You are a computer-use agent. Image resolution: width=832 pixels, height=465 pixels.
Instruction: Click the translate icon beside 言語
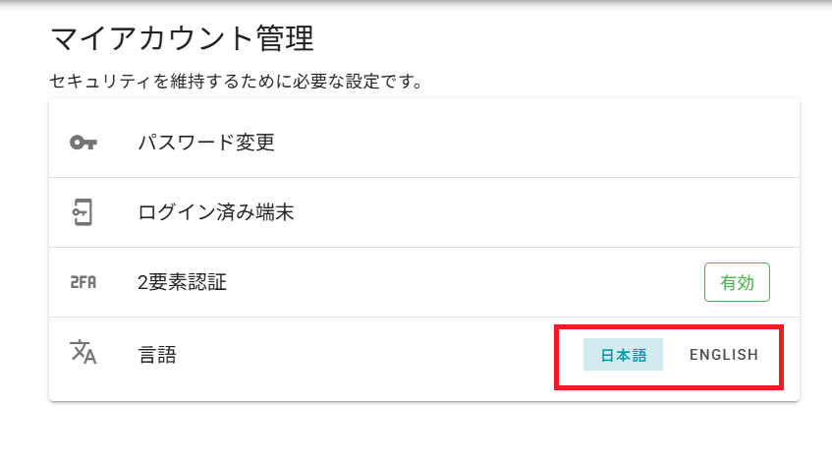[83, 353]
